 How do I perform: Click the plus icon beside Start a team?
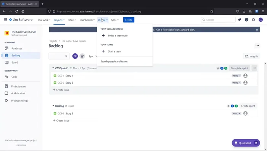(103, 51)
